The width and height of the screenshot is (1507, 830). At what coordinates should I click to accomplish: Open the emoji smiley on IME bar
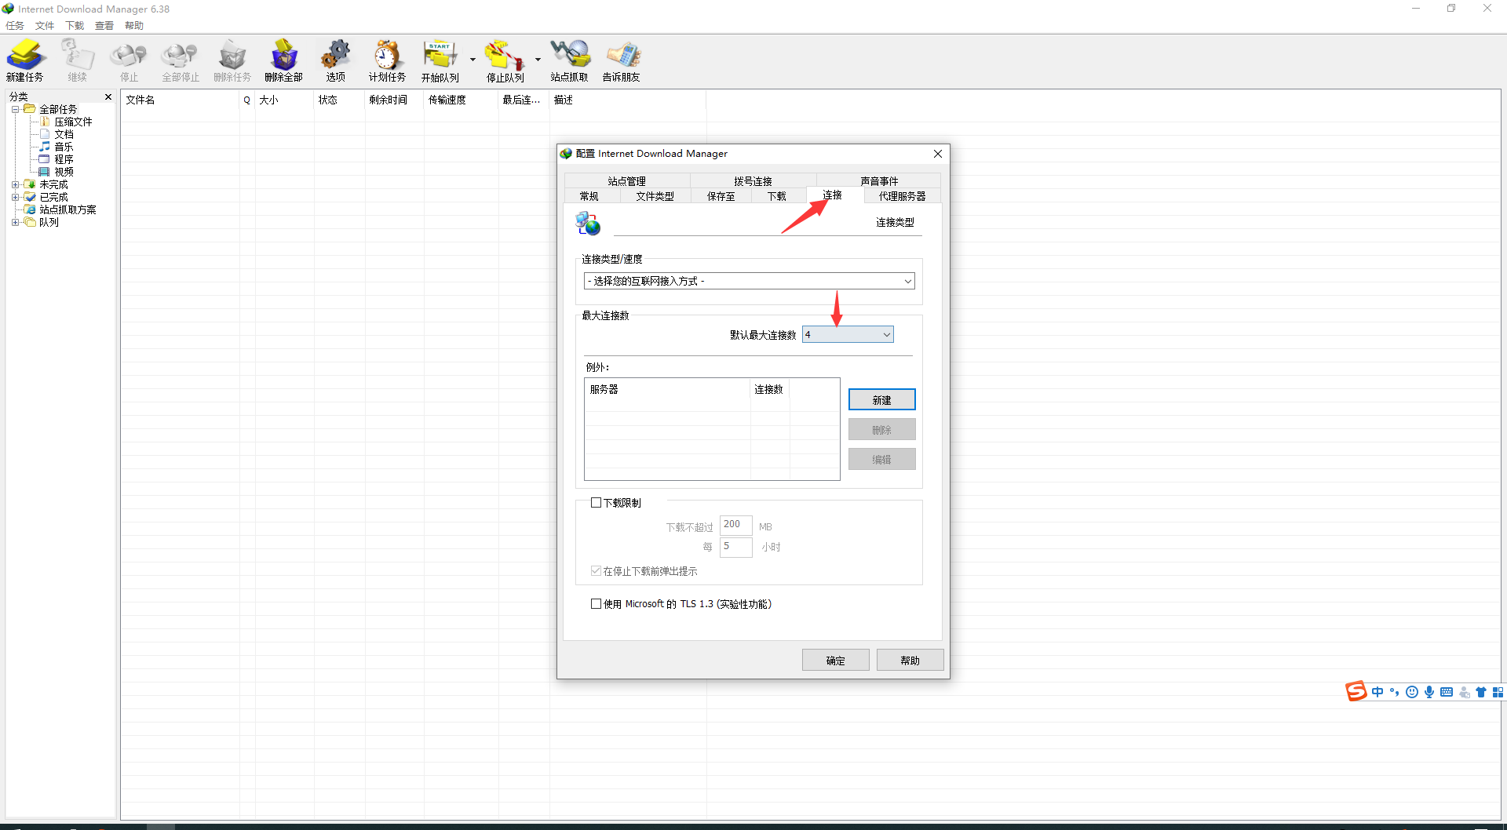(1412, 692)
